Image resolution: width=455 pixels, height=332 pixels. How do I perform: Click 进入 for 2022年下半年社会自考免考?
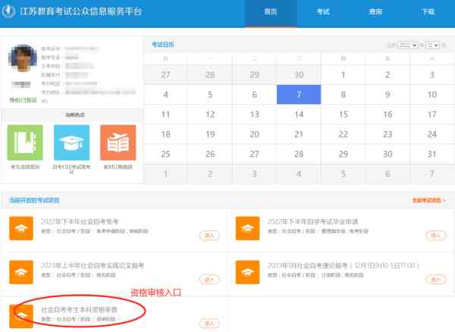[209, 236]
